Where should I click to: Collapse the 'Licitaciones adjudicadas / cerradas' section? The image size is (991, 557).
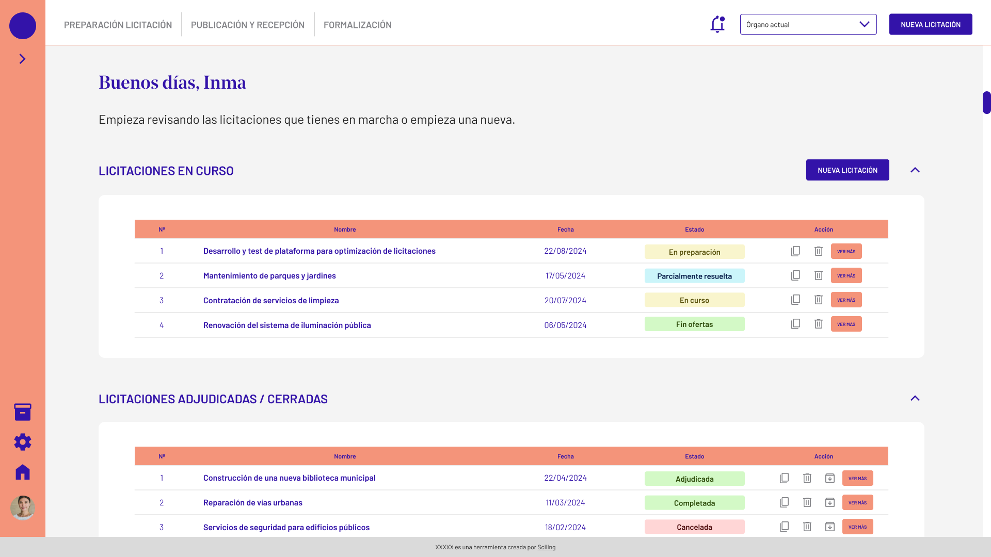[915, 398]
